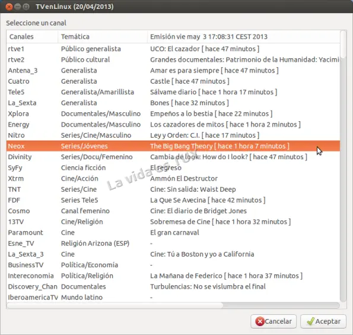
Task: Click 'Series Tele5' theme cell
Action: click(x=79, y=200)
